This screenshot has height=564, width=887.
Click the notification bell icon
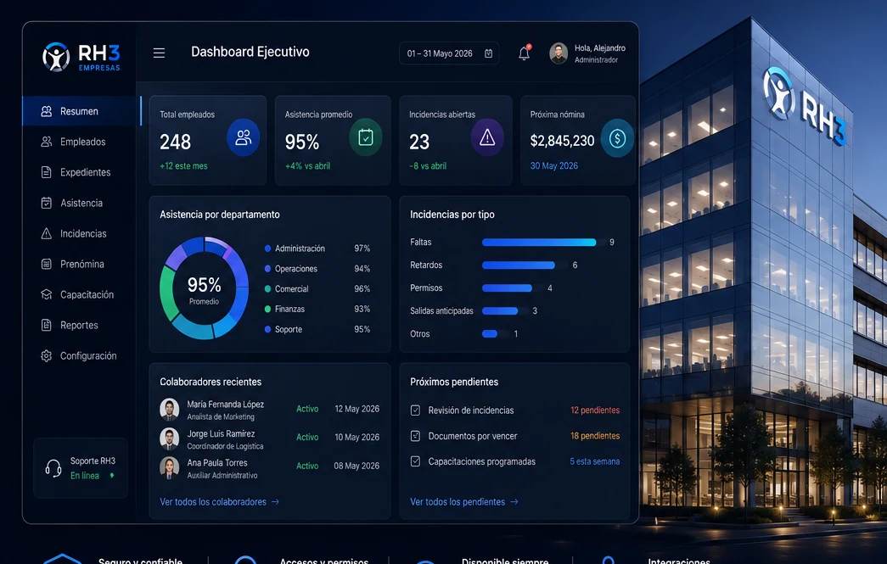(x=525, y=53)
